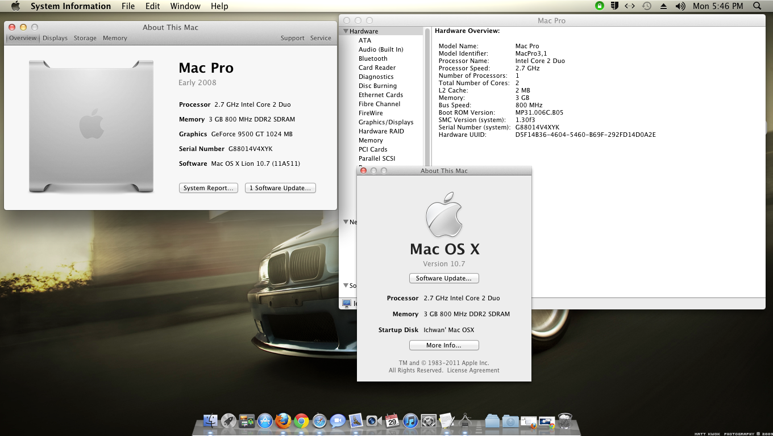Viewport: 773px width, 436px height.
Task: Select Audio (Built In) in sidebar
Action: (x=381, y=49)
